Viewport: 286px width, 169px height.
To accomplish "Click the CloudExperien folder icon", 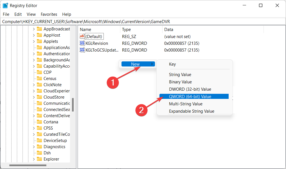I will coord(39,91).
